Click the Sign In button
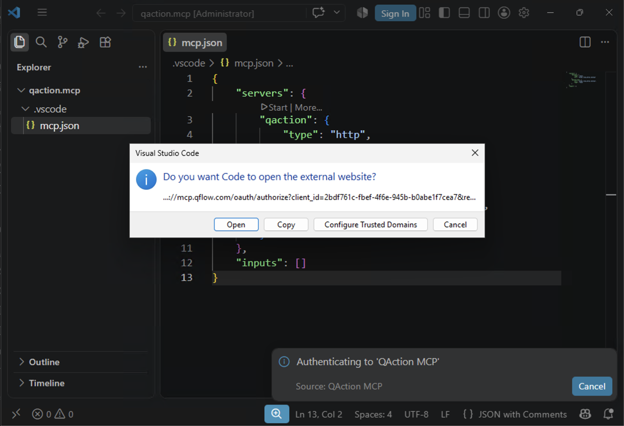The height and width of the screenshot is (426, 624). pos(395,13)
